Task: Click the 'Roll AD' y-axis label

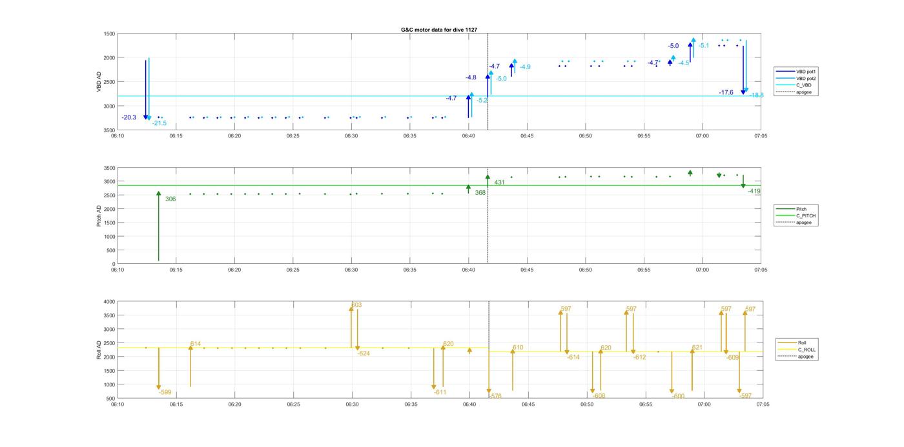Action: click(99, 350)
